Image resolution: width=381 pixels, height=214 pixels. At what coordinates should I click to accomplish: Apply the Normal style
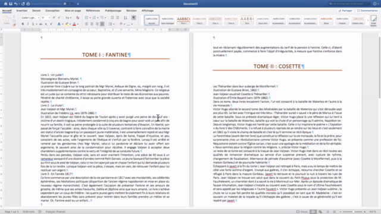click(x=152, y=20)
